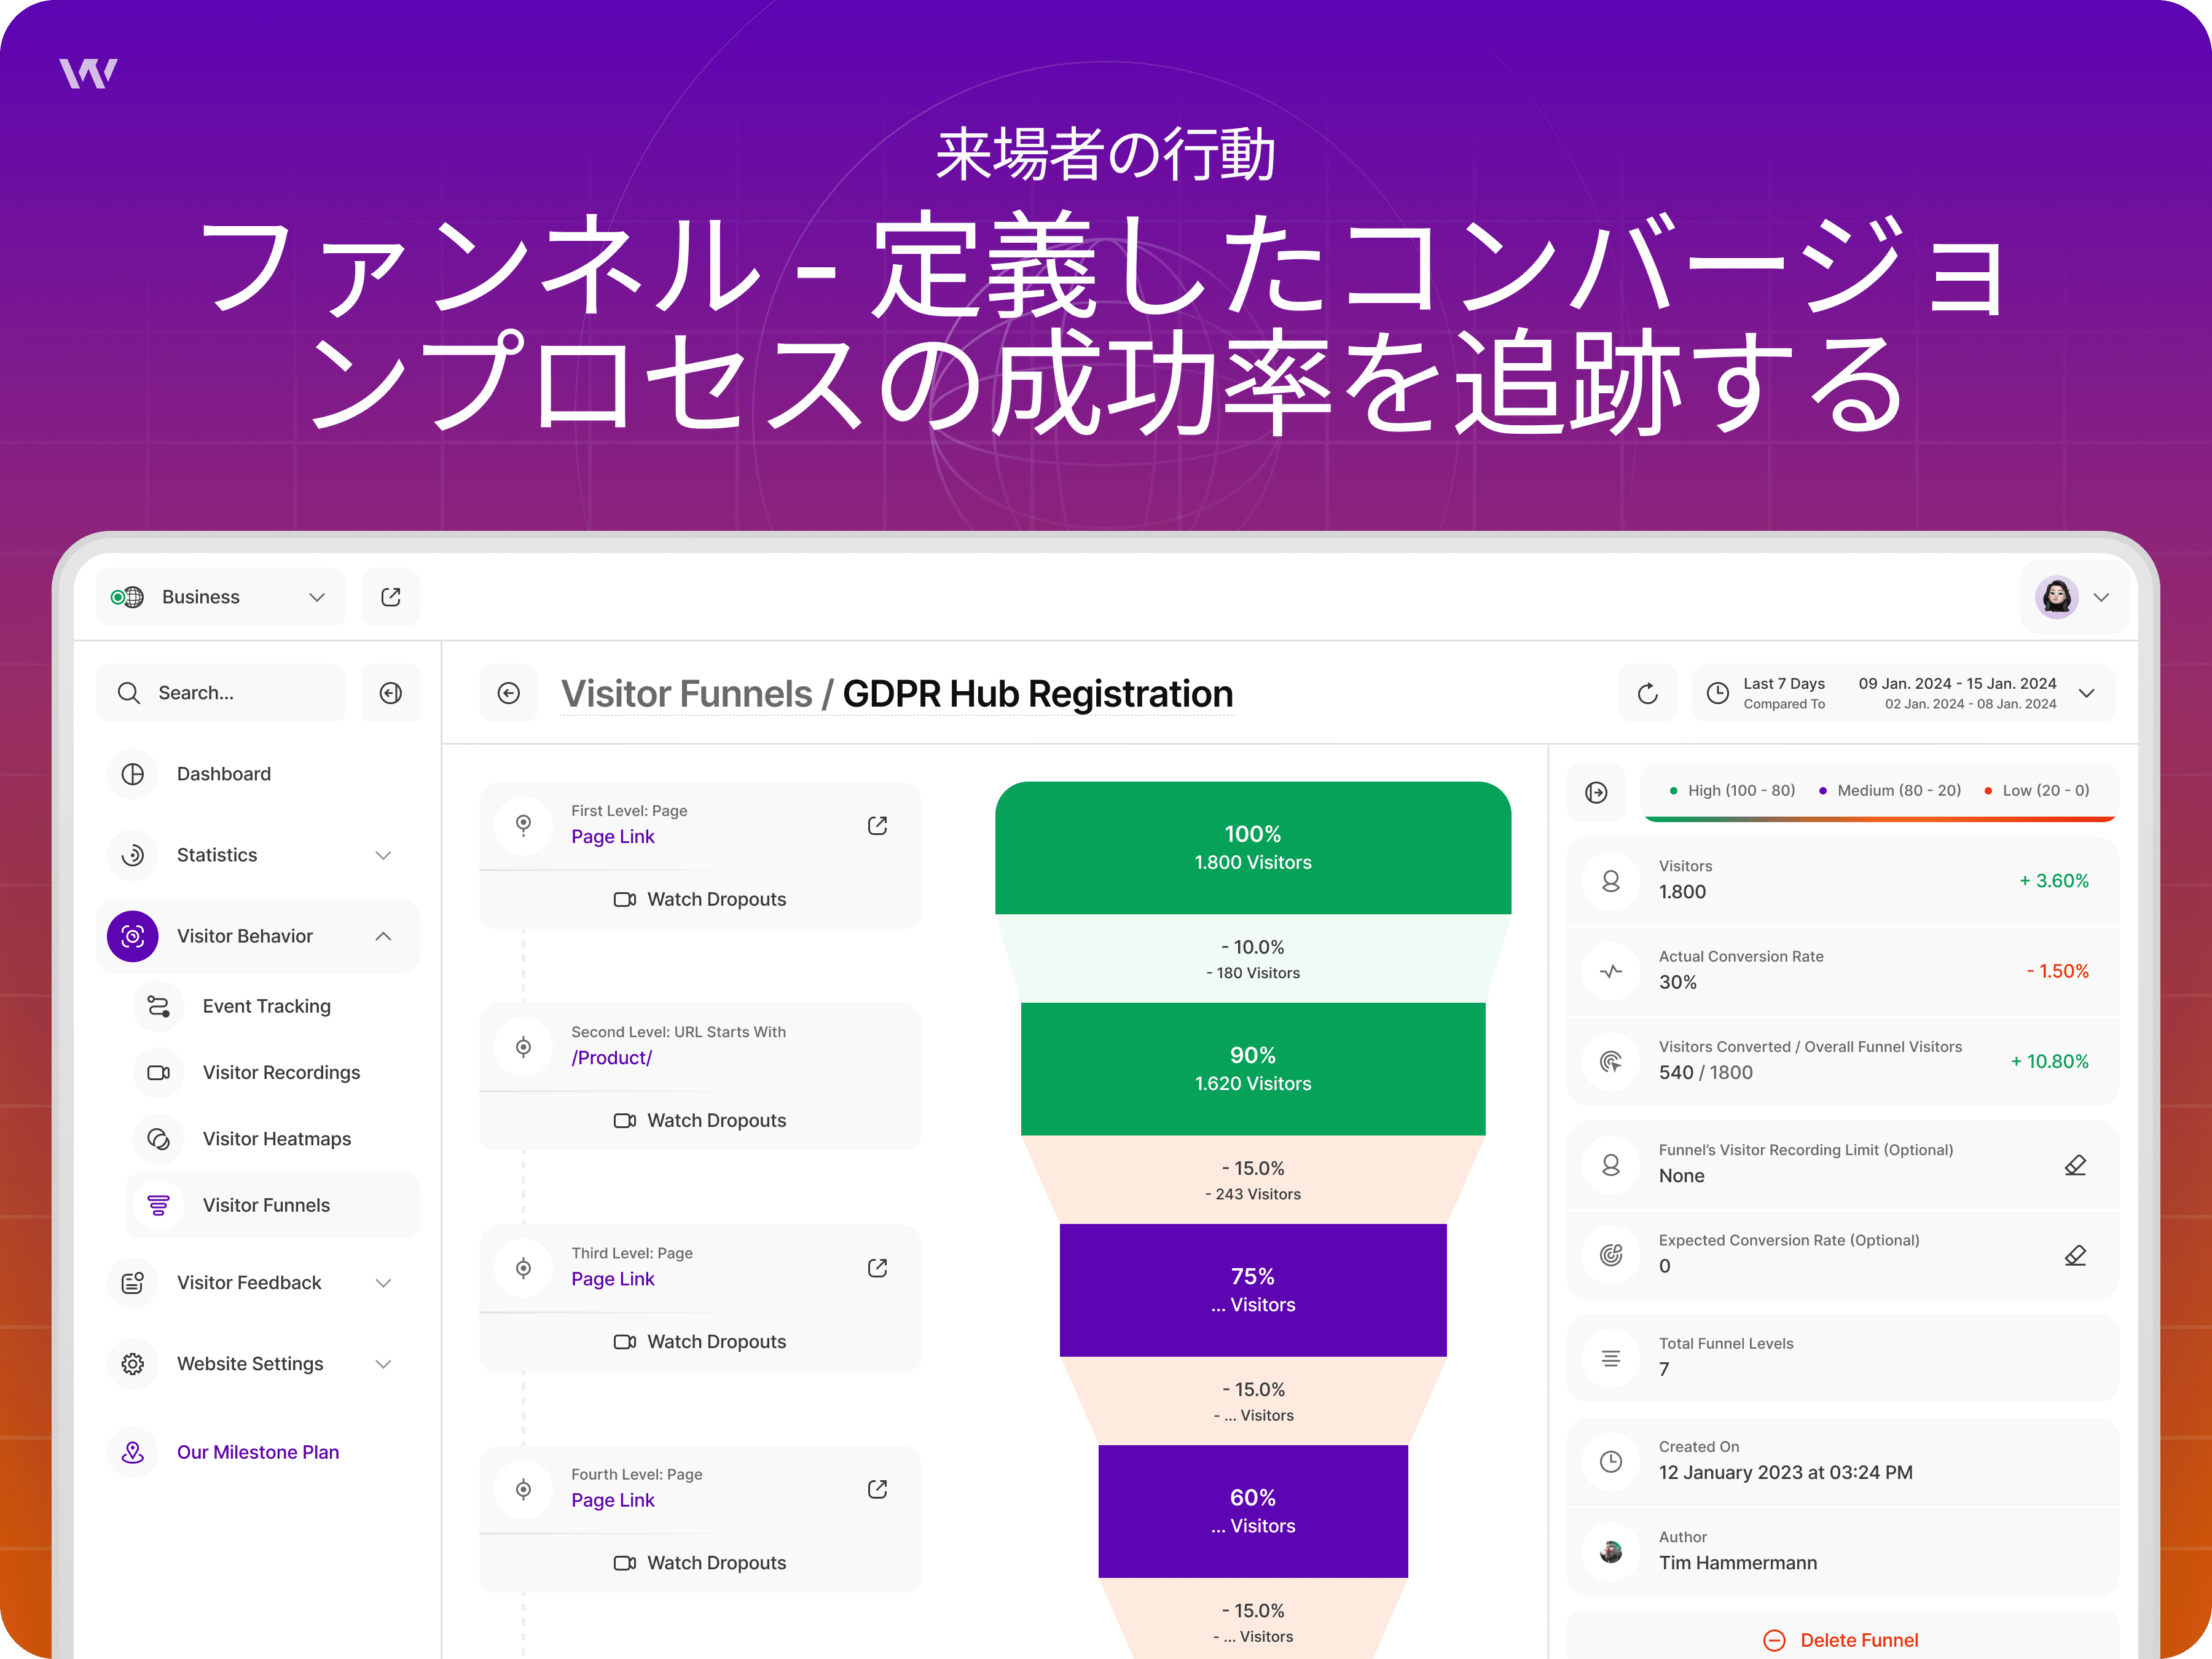
Task: Click the Actual Conversion Rate pulse icon
Action: [1611, 971]
